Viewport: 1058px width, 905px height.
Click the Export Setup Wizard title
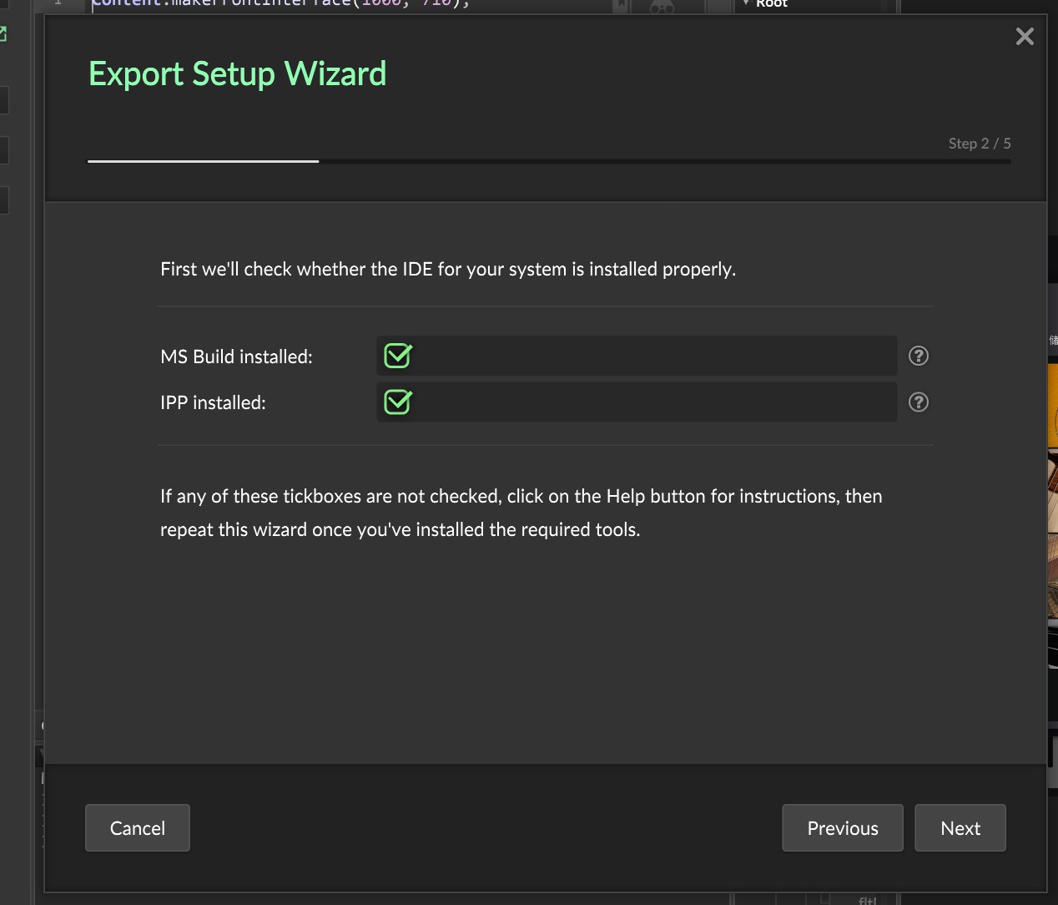click(237, 74)
